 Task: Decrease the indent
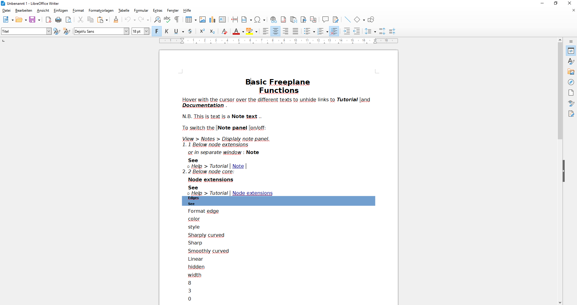tap(357, 31)
